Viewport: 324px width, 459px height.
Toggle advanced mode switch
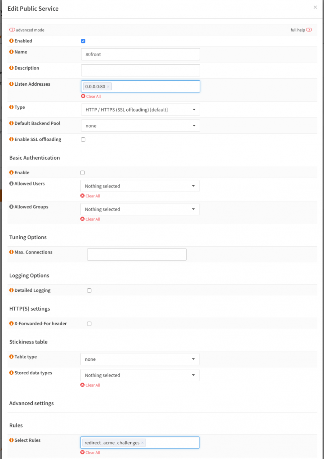point(12,30)
